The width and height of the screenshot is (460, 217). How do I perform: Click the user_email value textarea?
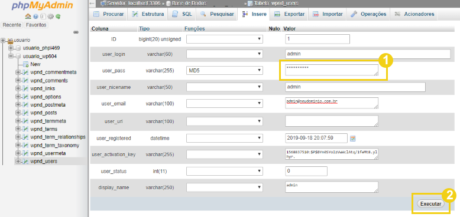pyautogui.click(x=332, y=103)
